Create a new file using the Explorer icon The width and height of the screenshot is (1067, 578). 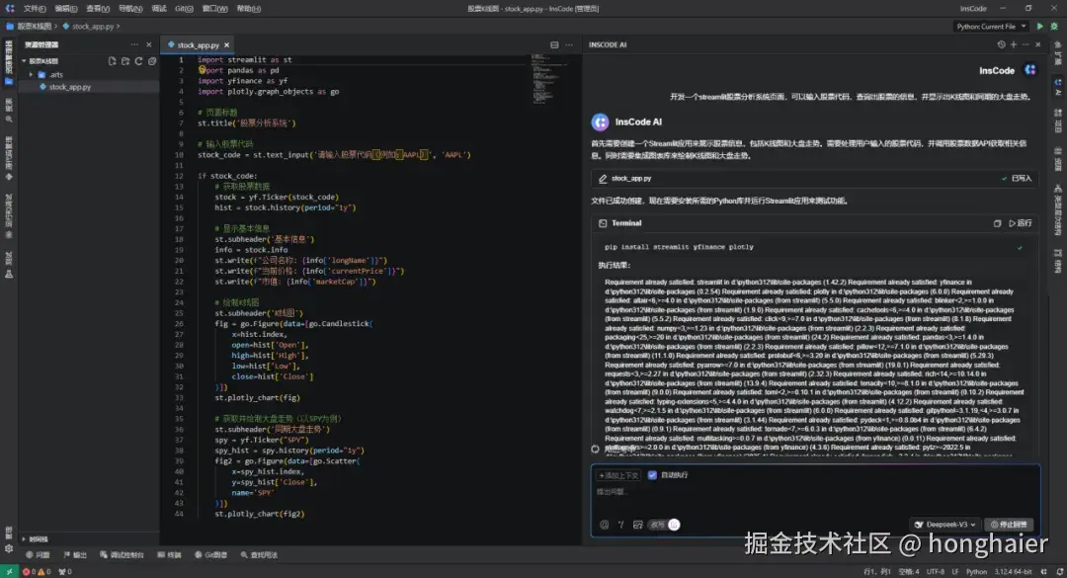tap(112, 61)
